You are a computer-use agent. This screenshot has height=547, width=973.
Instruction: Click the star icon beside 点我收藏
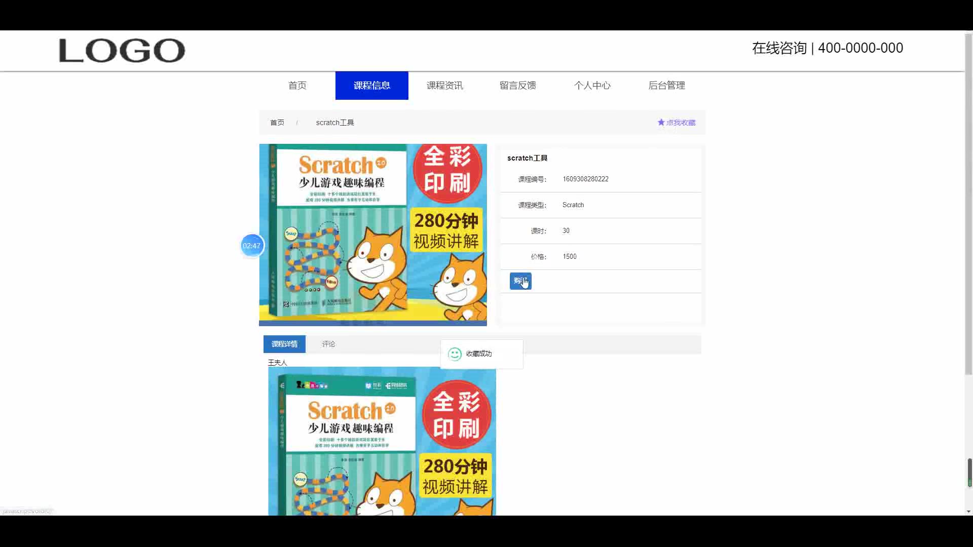(x=661, y=122)
